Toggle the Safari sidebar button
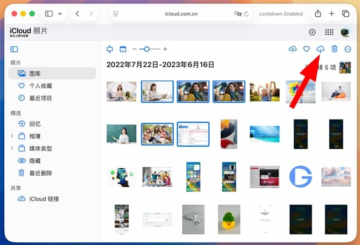 (49, 13)
